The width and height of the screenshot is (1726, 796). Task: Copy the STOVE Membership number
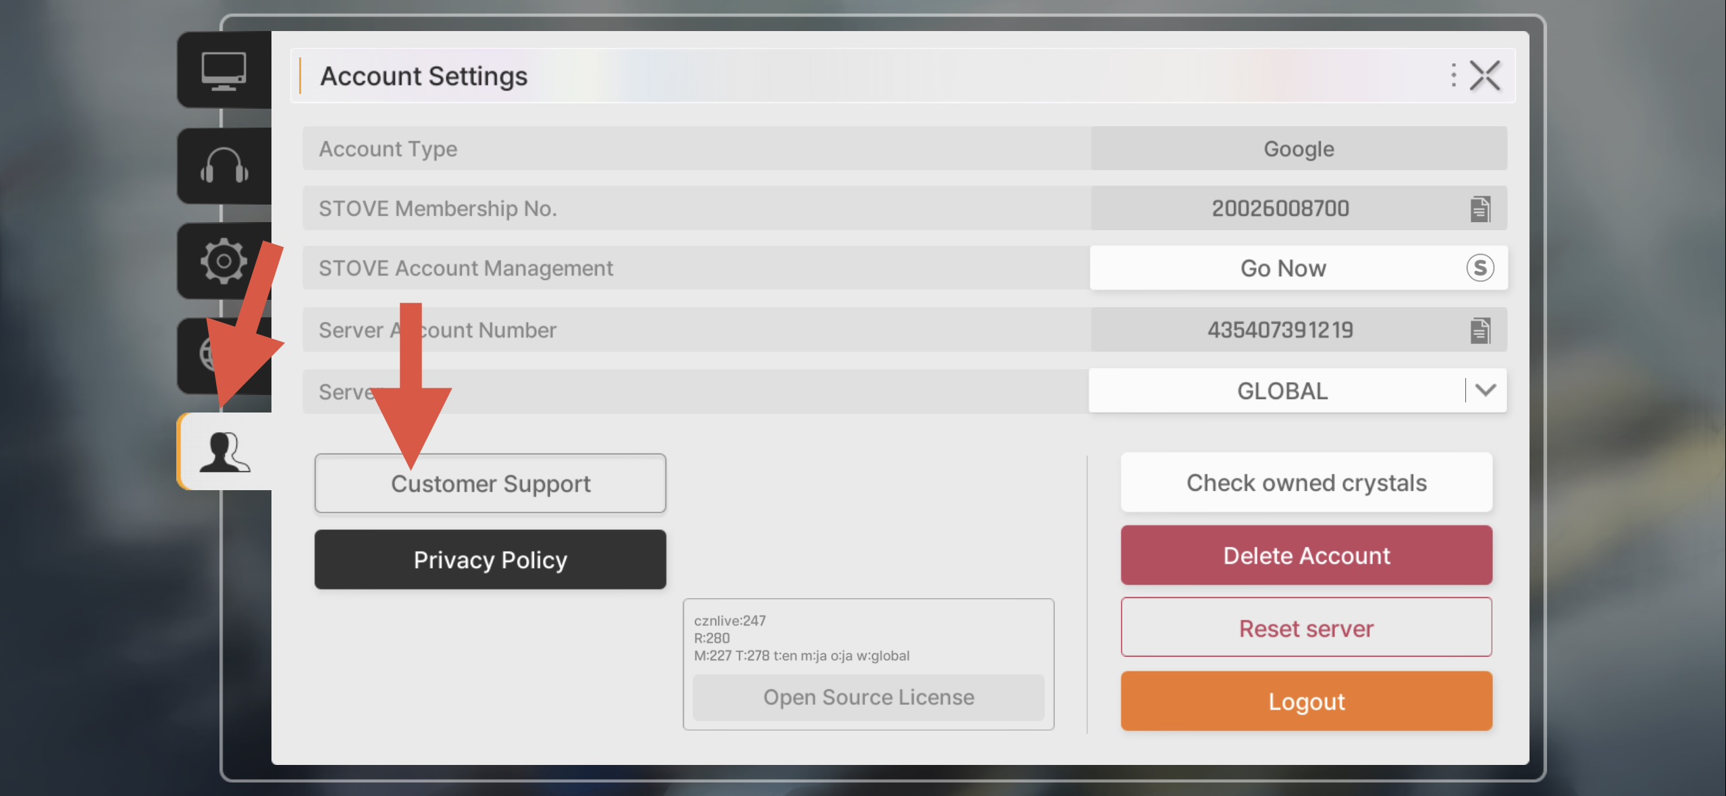pyautogui.click(x=1480, y=209)
